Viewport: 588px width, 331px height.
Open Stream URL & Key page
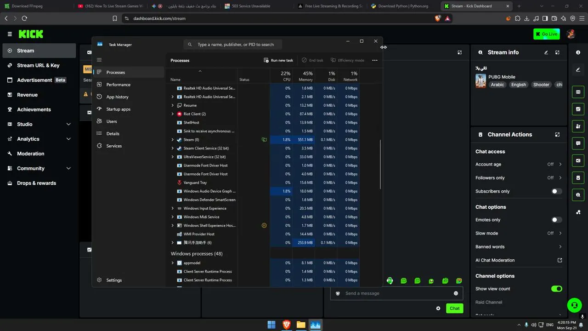point(39,65)
